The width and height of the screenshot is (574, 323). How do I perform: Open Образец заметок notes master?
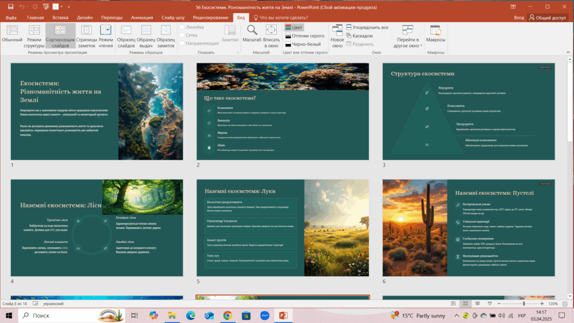click(x=166, y=36)
